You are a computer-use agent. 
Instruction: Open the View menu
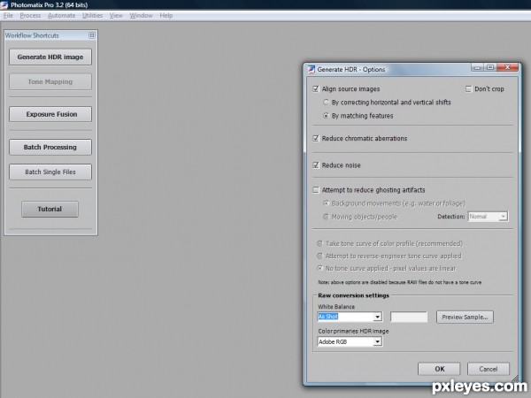[x=116, y=16]
